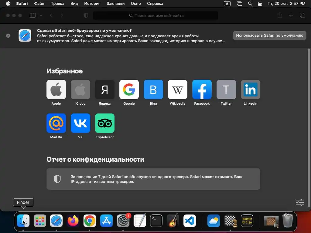Go forward to next page
The height and width of the screenshot is (233, 311).
pyautogui.click(x=62, y=15)
